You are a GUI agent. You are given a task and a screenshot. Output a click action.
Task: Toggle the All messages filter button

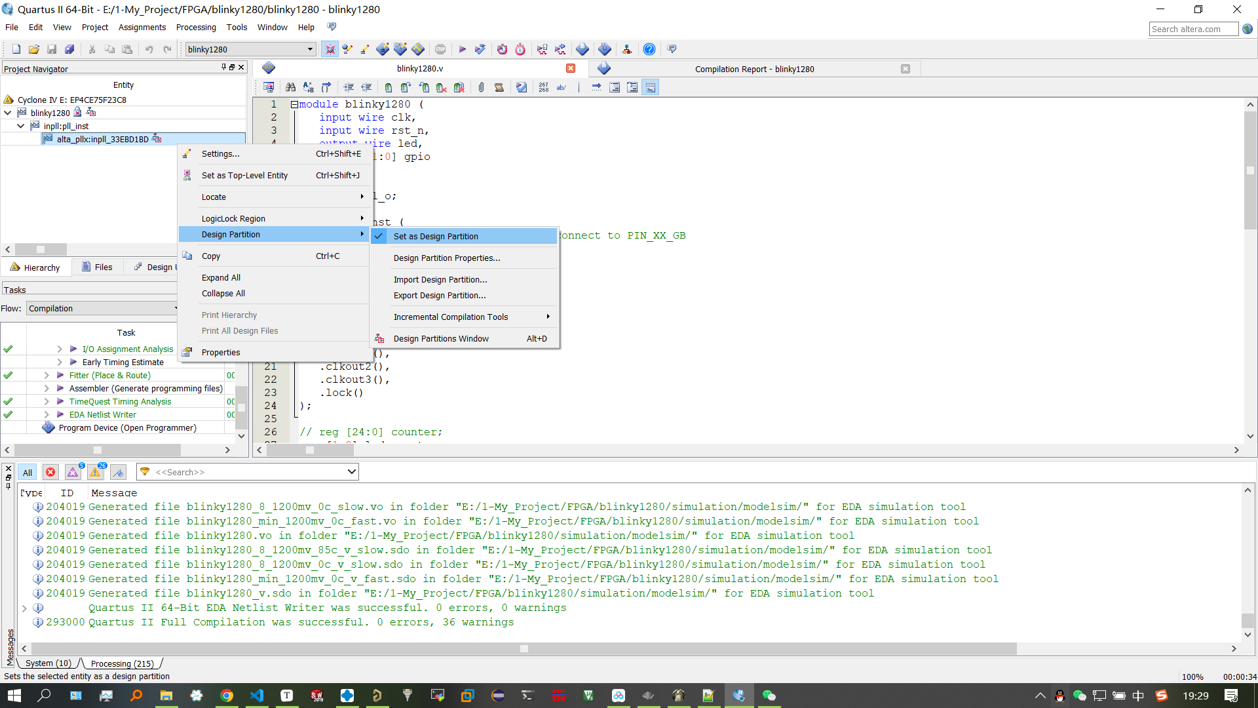tap(28, 472)
